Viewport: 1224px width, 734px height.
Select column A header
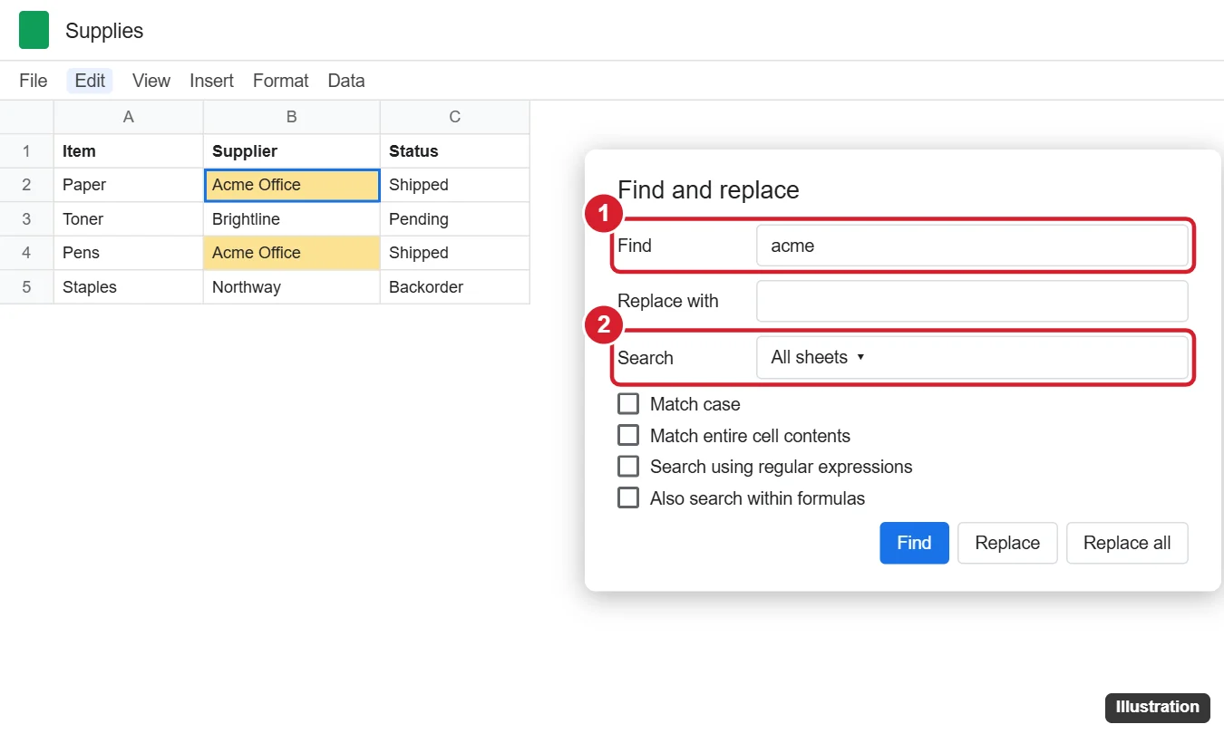[129, 117]
